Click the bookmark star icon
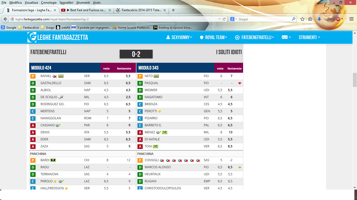The height and width of the screenshot is (200, 357). pos(302,19)
